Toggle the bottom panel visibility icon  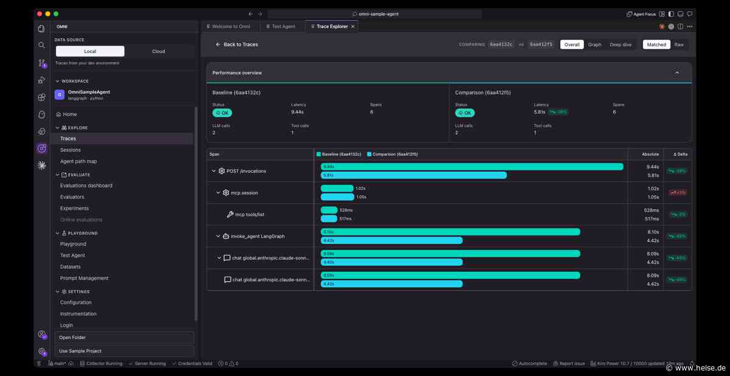click(680, 13)
